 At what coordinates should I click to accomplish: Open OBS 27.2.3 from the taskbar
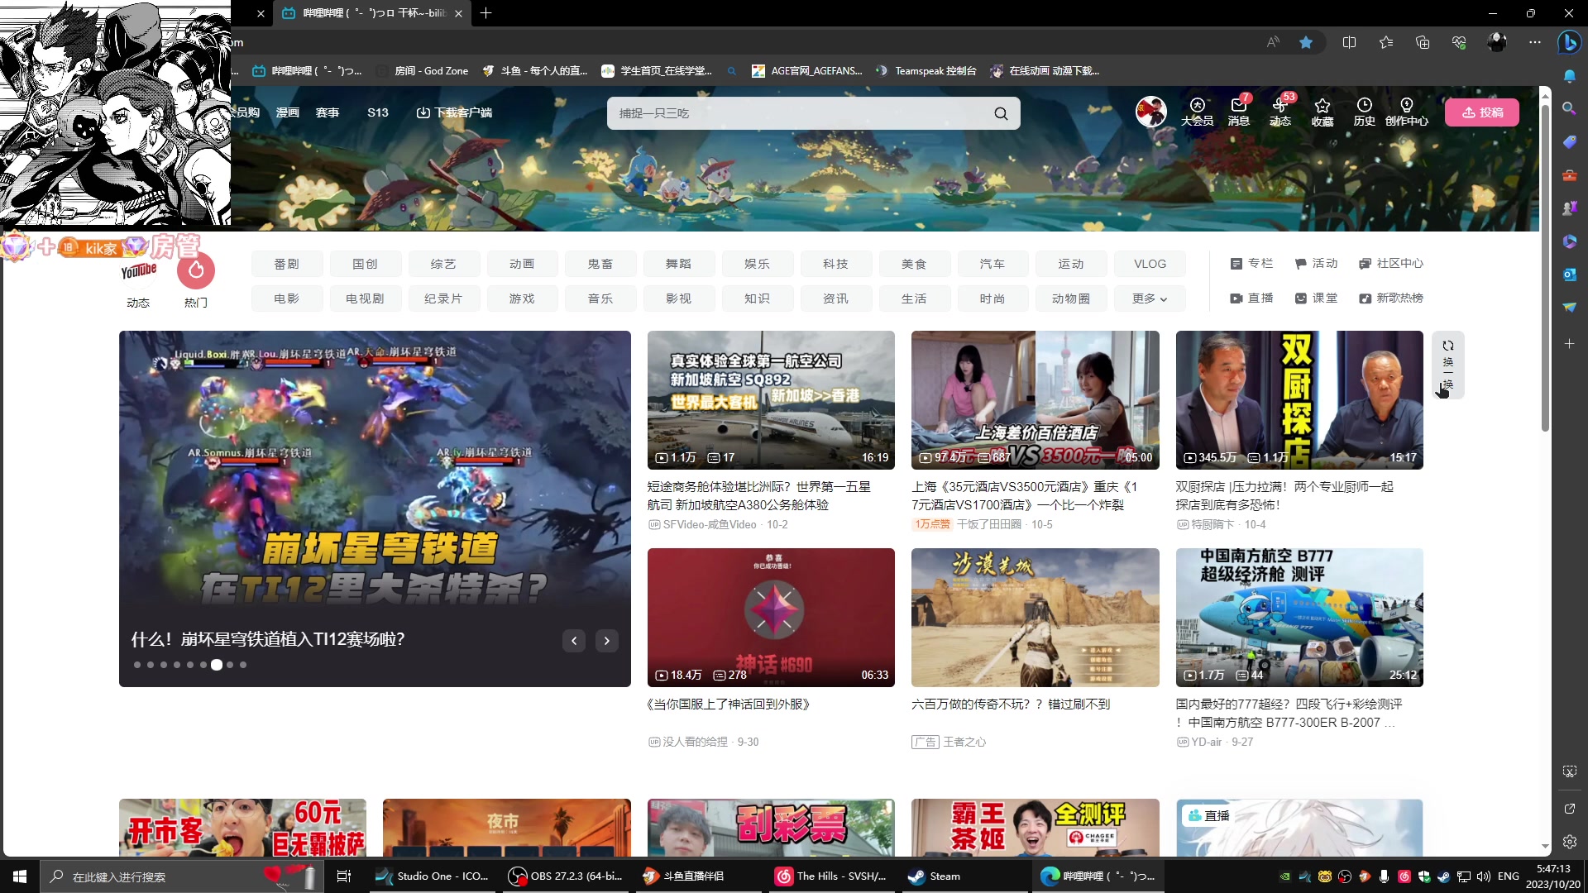(566, 876)
